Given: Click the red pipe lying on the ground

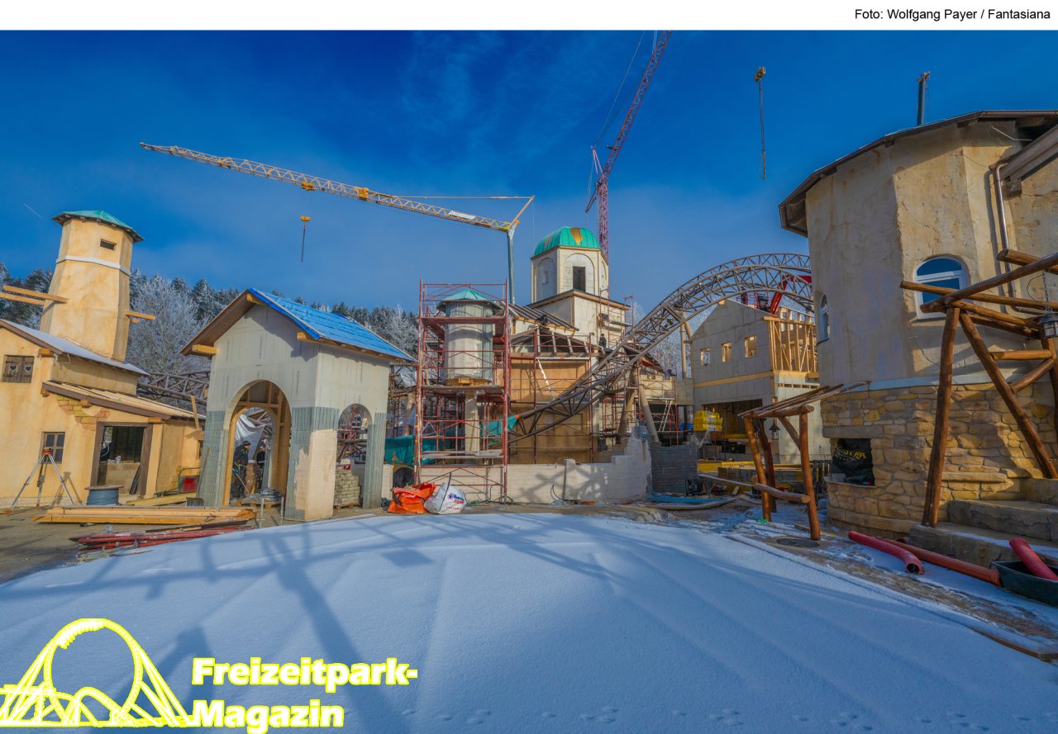Looking at the screenshot, I should click(x=886, y=551).
